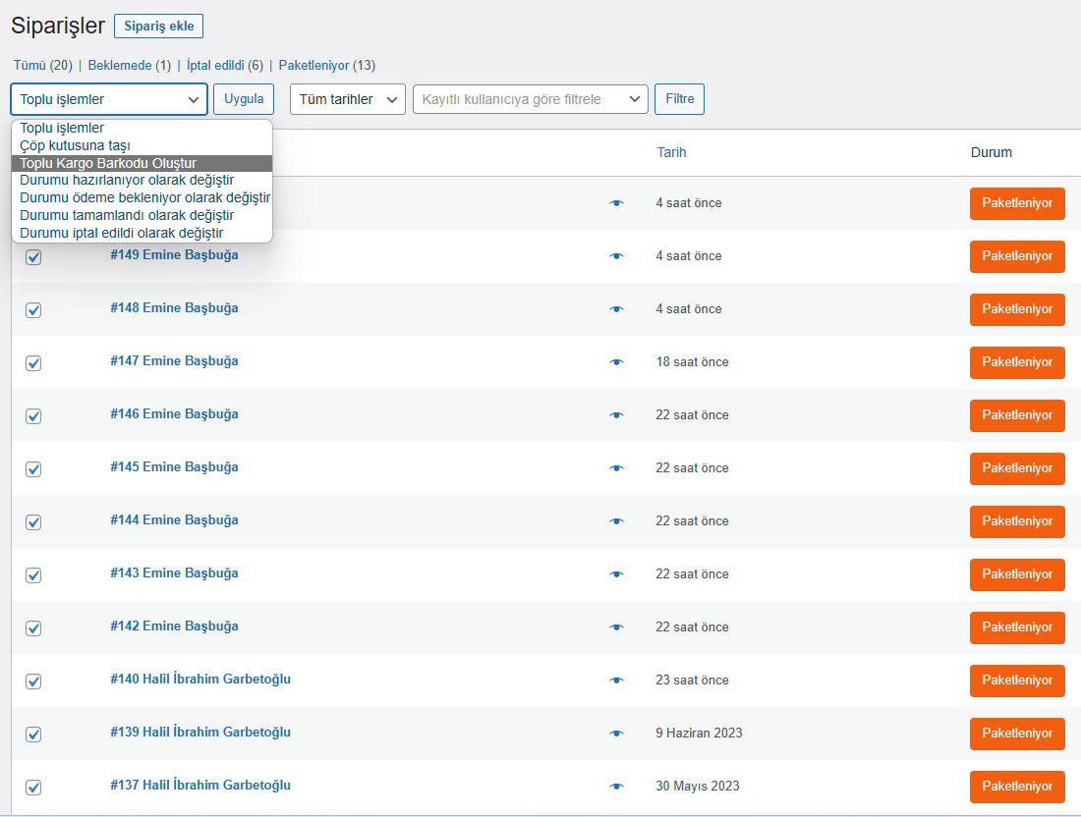Viewport: 1081px width, 817px height.
Task: Open order #139 Halil İbrahim Garbetoğlu
Action: [x=200, y=733]
